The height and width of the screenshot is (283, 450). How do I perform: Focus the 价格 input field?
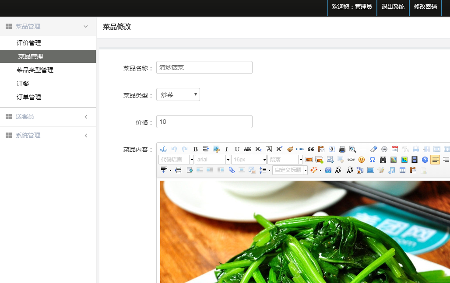[x=204, y=122]
